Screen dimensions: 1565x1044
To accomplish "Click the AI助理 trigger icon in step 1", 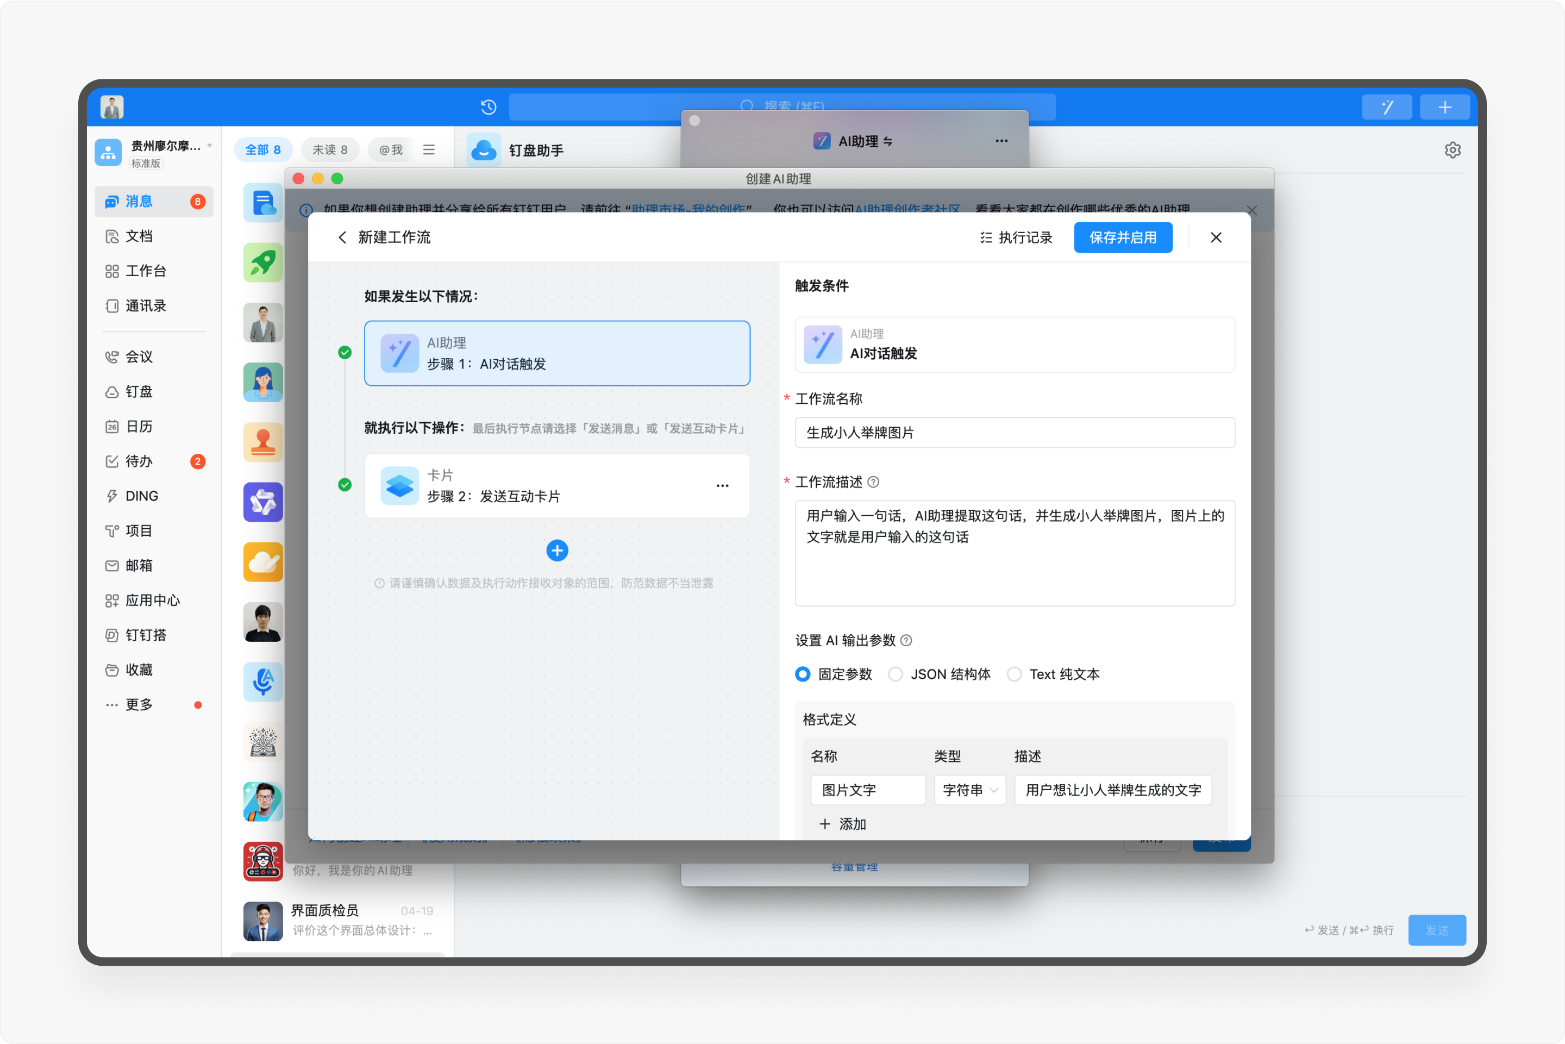I will click(x=399, y=353).
